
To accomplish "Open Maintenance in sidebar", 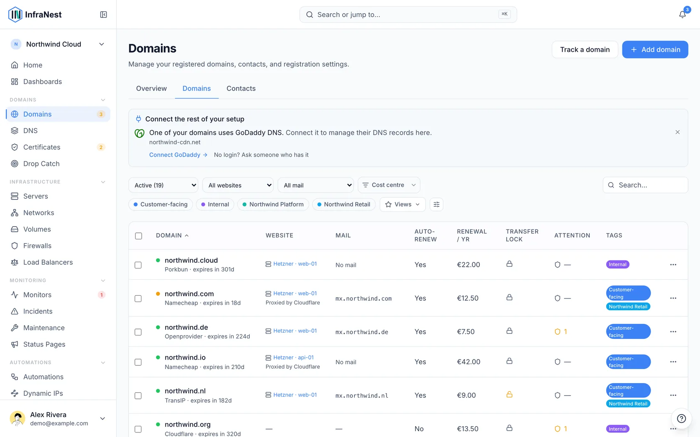I will (58, 328).
